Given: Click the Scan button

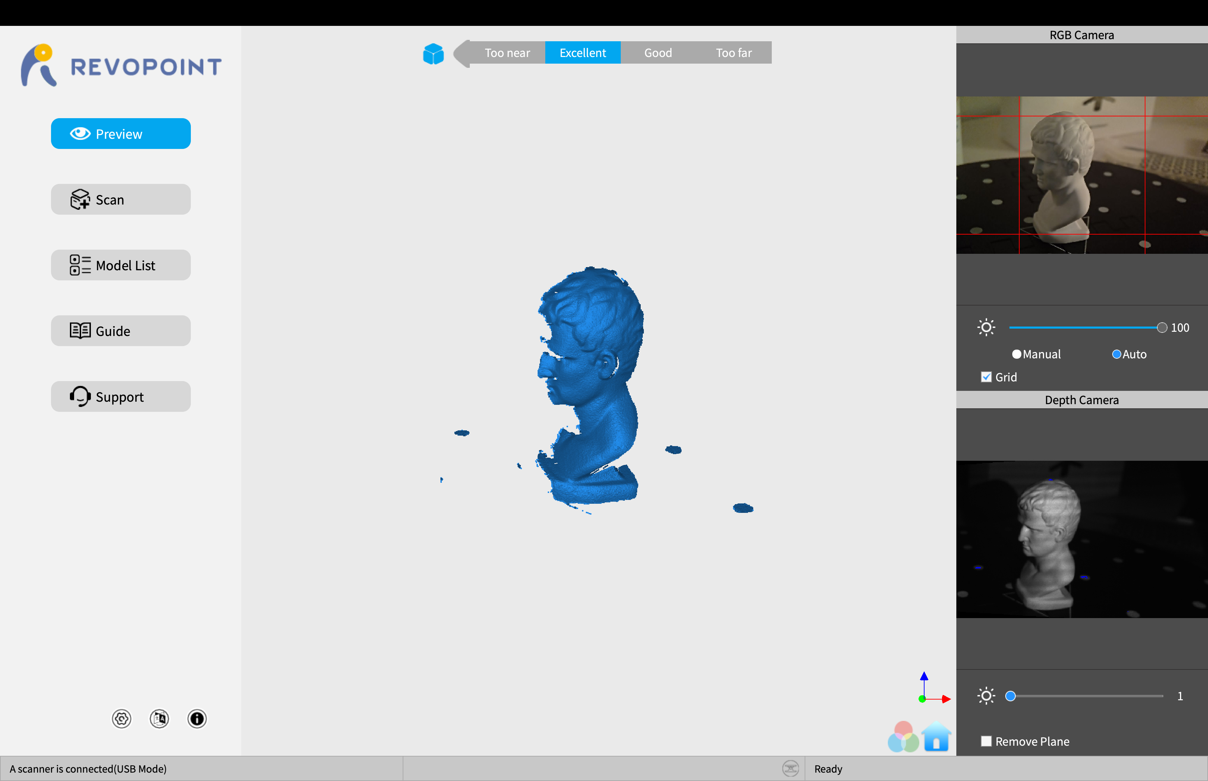Looking at the screenshot, I should coord(121,199).
